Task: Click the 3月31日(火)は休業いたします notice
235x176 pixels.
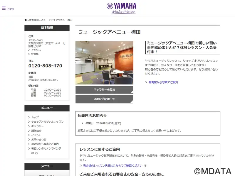Action: 43,80
